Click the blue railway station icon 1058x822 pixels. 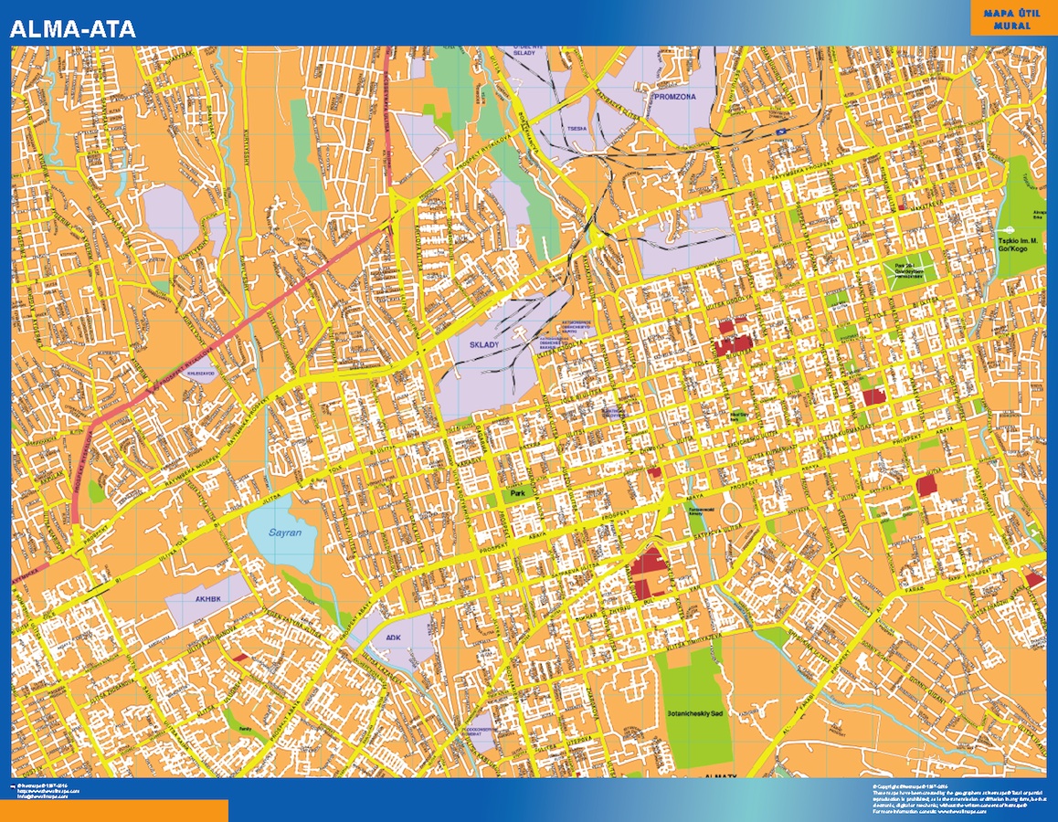click(781, 132)
